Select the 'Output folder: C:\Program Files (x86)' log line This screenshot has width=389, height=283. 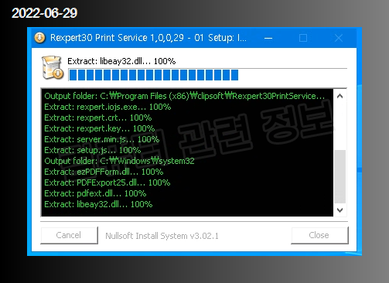pyautogui.click(x=185, y=96)
